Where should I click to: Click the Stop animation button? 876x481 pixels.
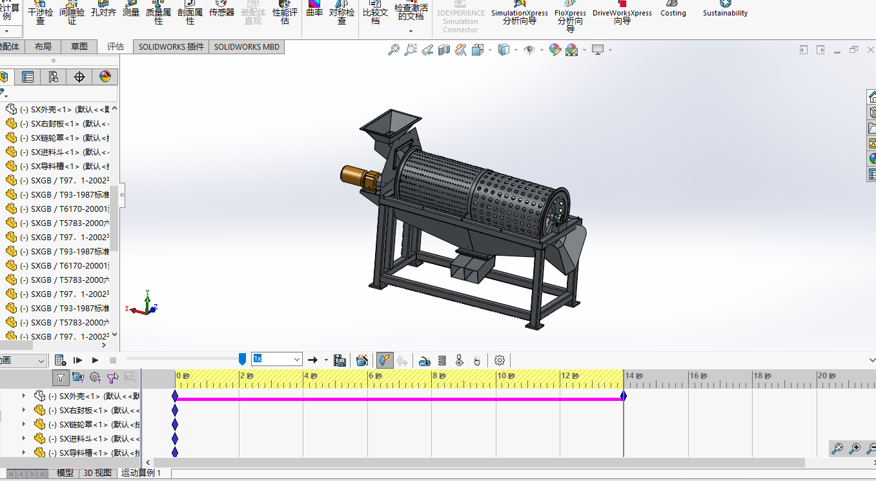(x=113, y=360)
